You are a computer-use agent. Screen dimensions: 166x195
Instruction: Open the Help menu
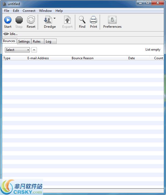pyautogui.click(x=59, y=11)
